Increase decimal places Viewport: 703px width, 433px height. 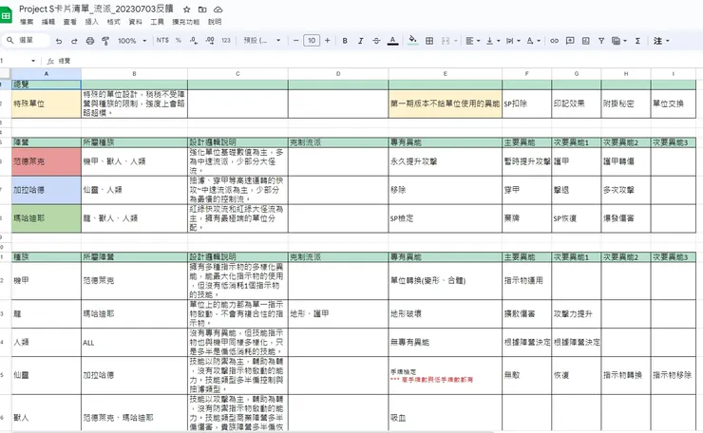pos(209,40)
